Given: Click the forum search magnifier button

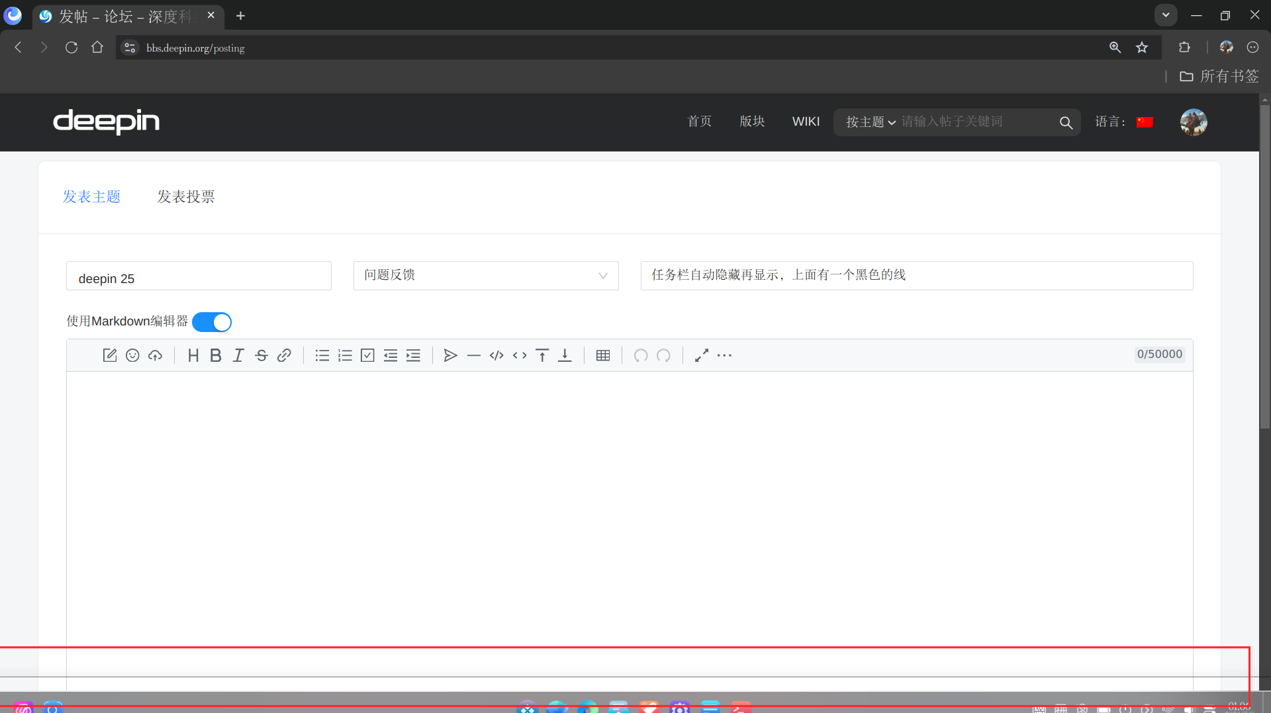Looking at the screenshot, I should [1066, 122].
